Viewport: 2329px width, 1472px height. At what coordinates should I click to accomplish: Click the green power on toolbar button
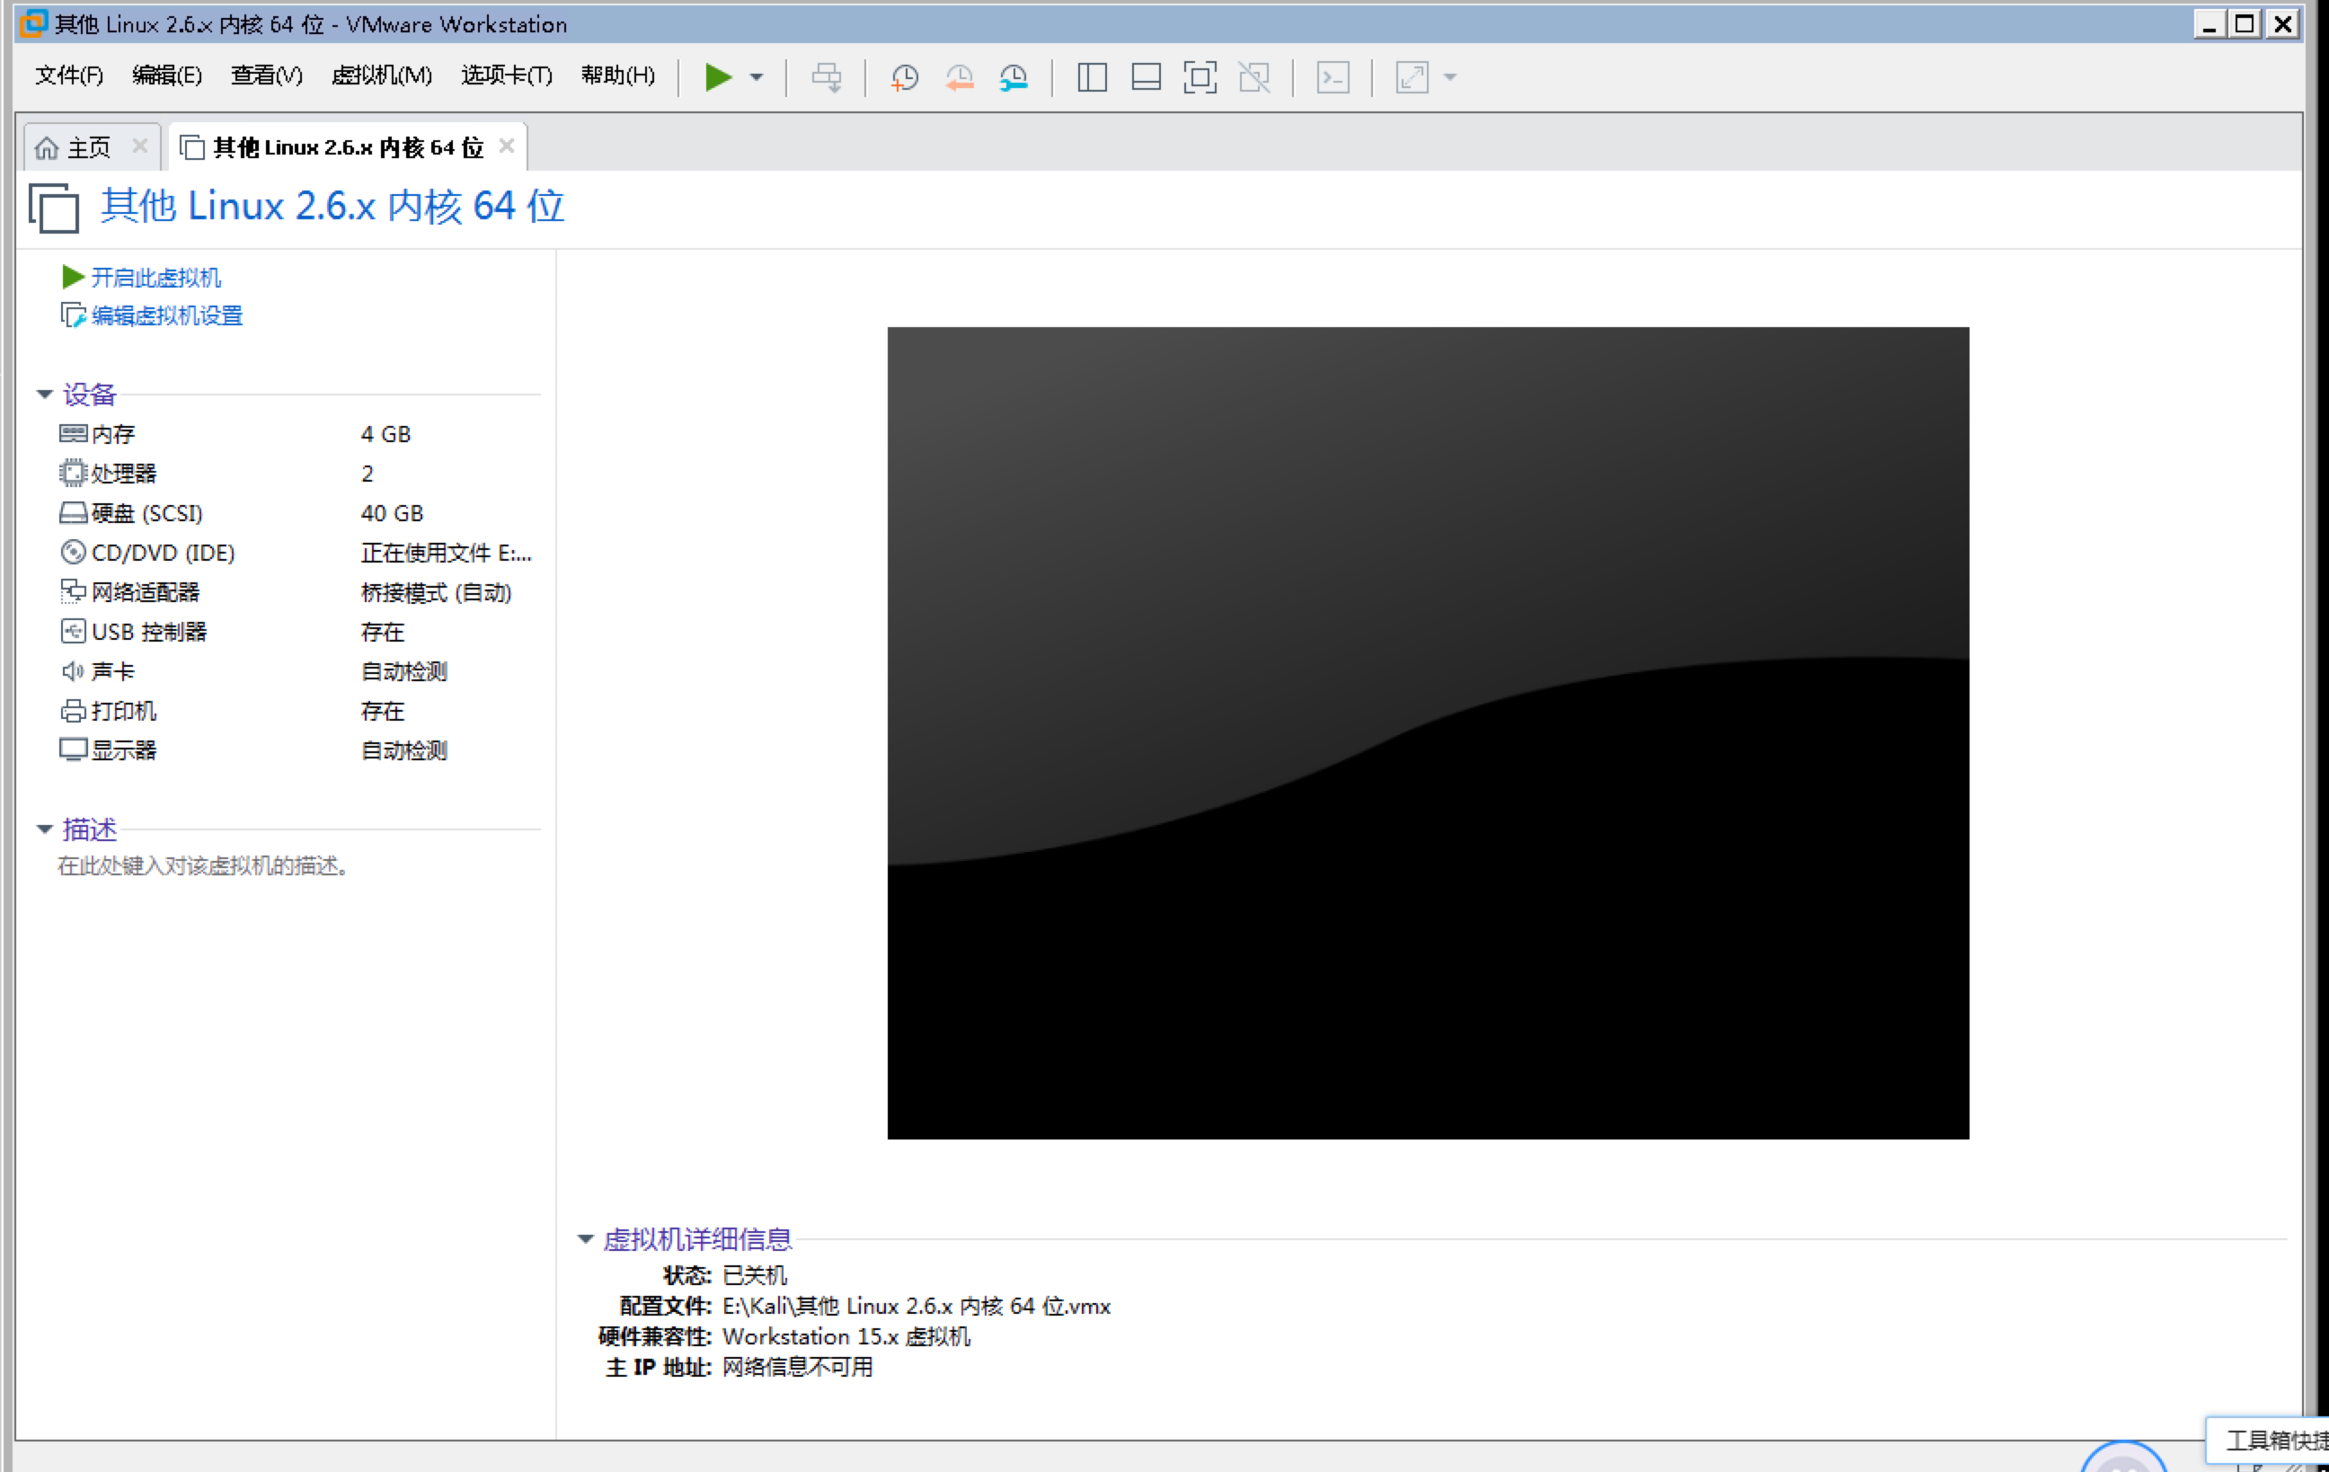point(717,76)
